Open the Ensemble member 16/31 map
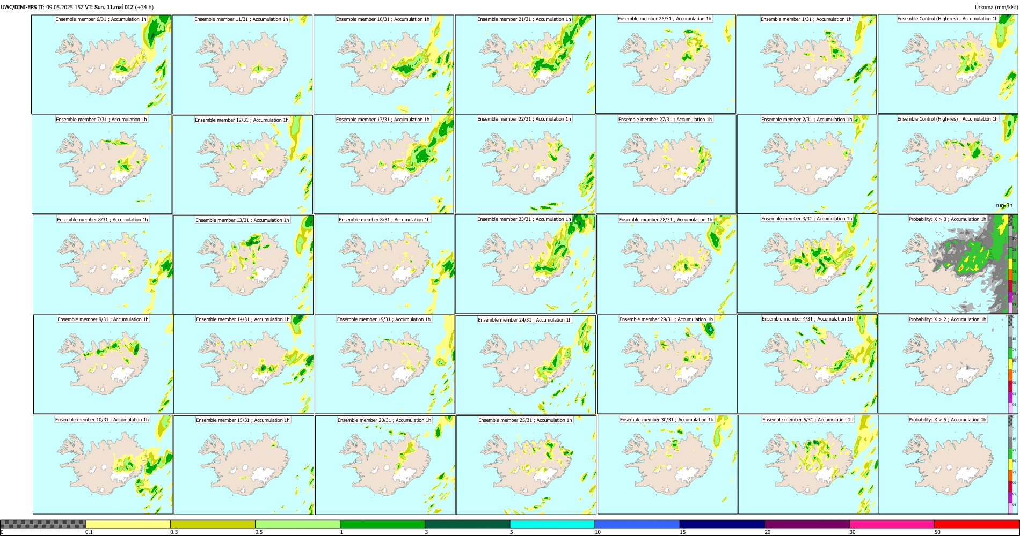The image size is (1020, 536). pos(383,64)
